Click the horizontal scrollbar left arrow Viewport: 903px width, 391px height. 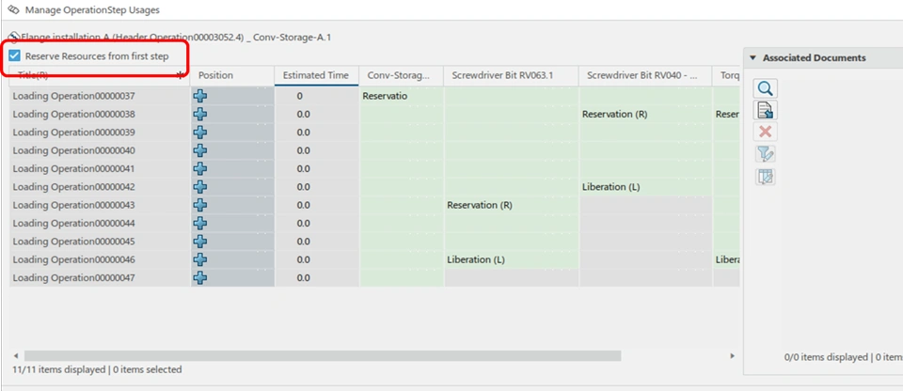coord(16,356)
